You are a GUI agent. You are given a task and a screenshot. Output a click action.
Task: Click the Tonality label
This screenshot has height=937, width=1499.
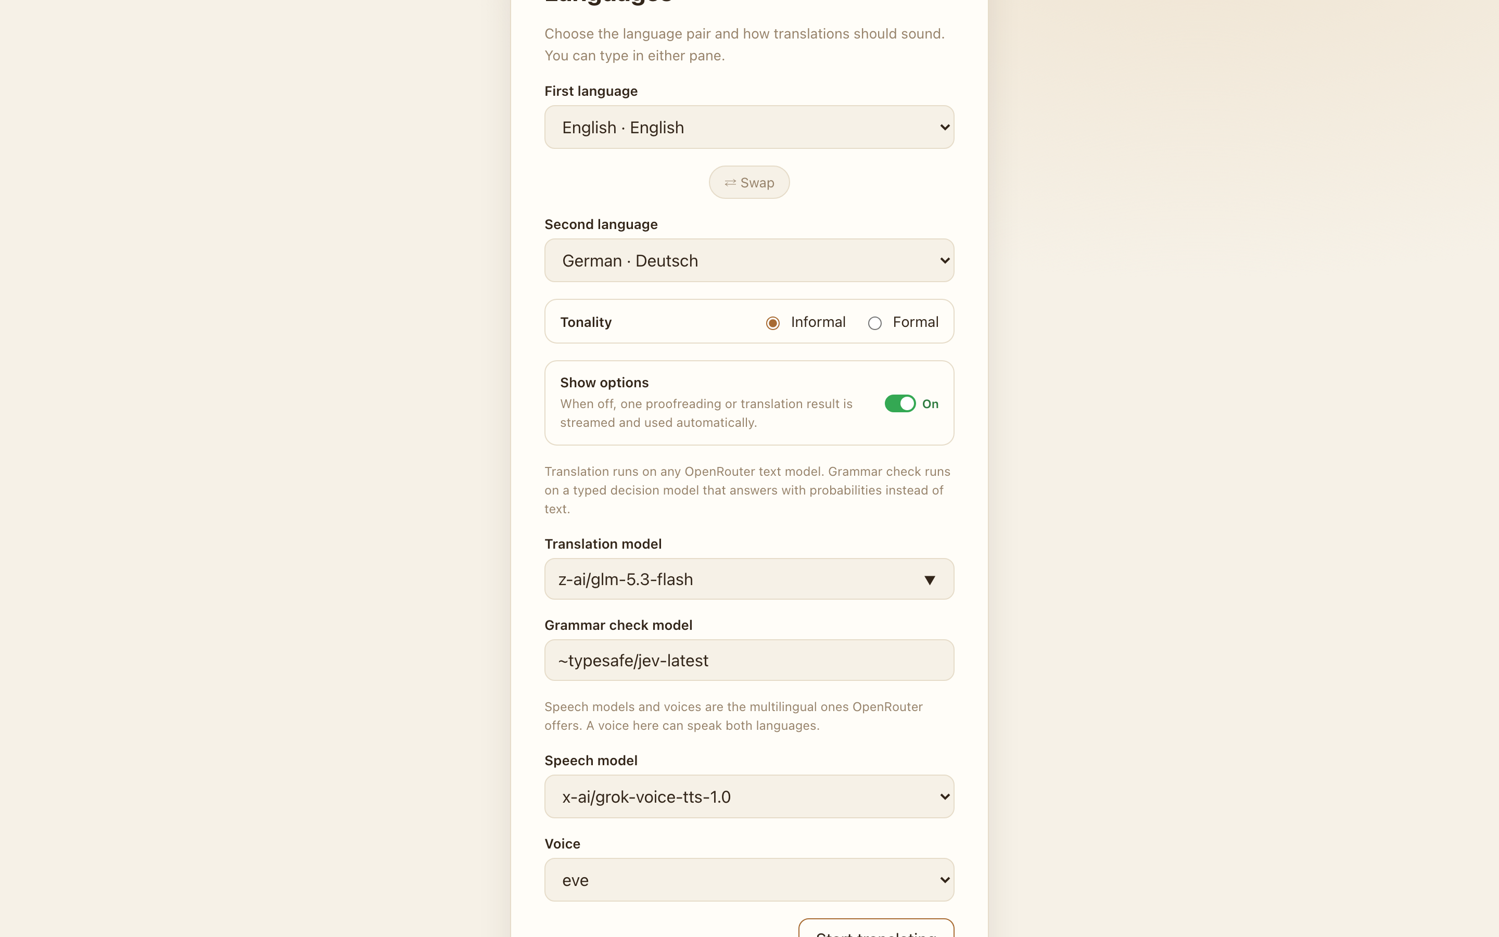586,322
